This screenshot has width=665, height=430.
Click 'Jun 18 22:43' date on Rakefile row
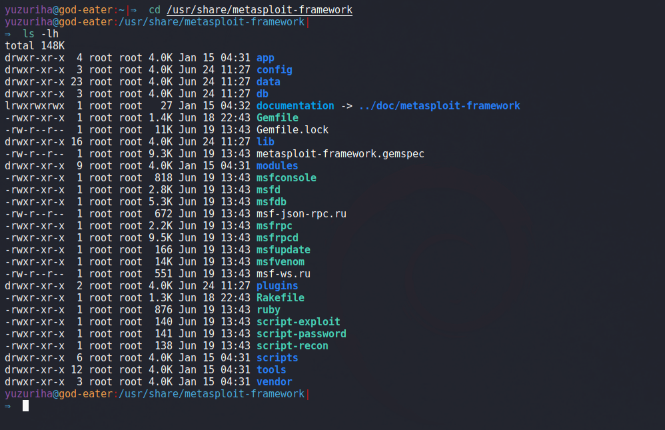point(214,298)
